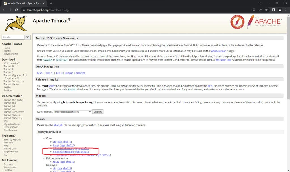Open the Specifications link
The width and height of the screenshot is (290, 172).
(x=11, y=130)
